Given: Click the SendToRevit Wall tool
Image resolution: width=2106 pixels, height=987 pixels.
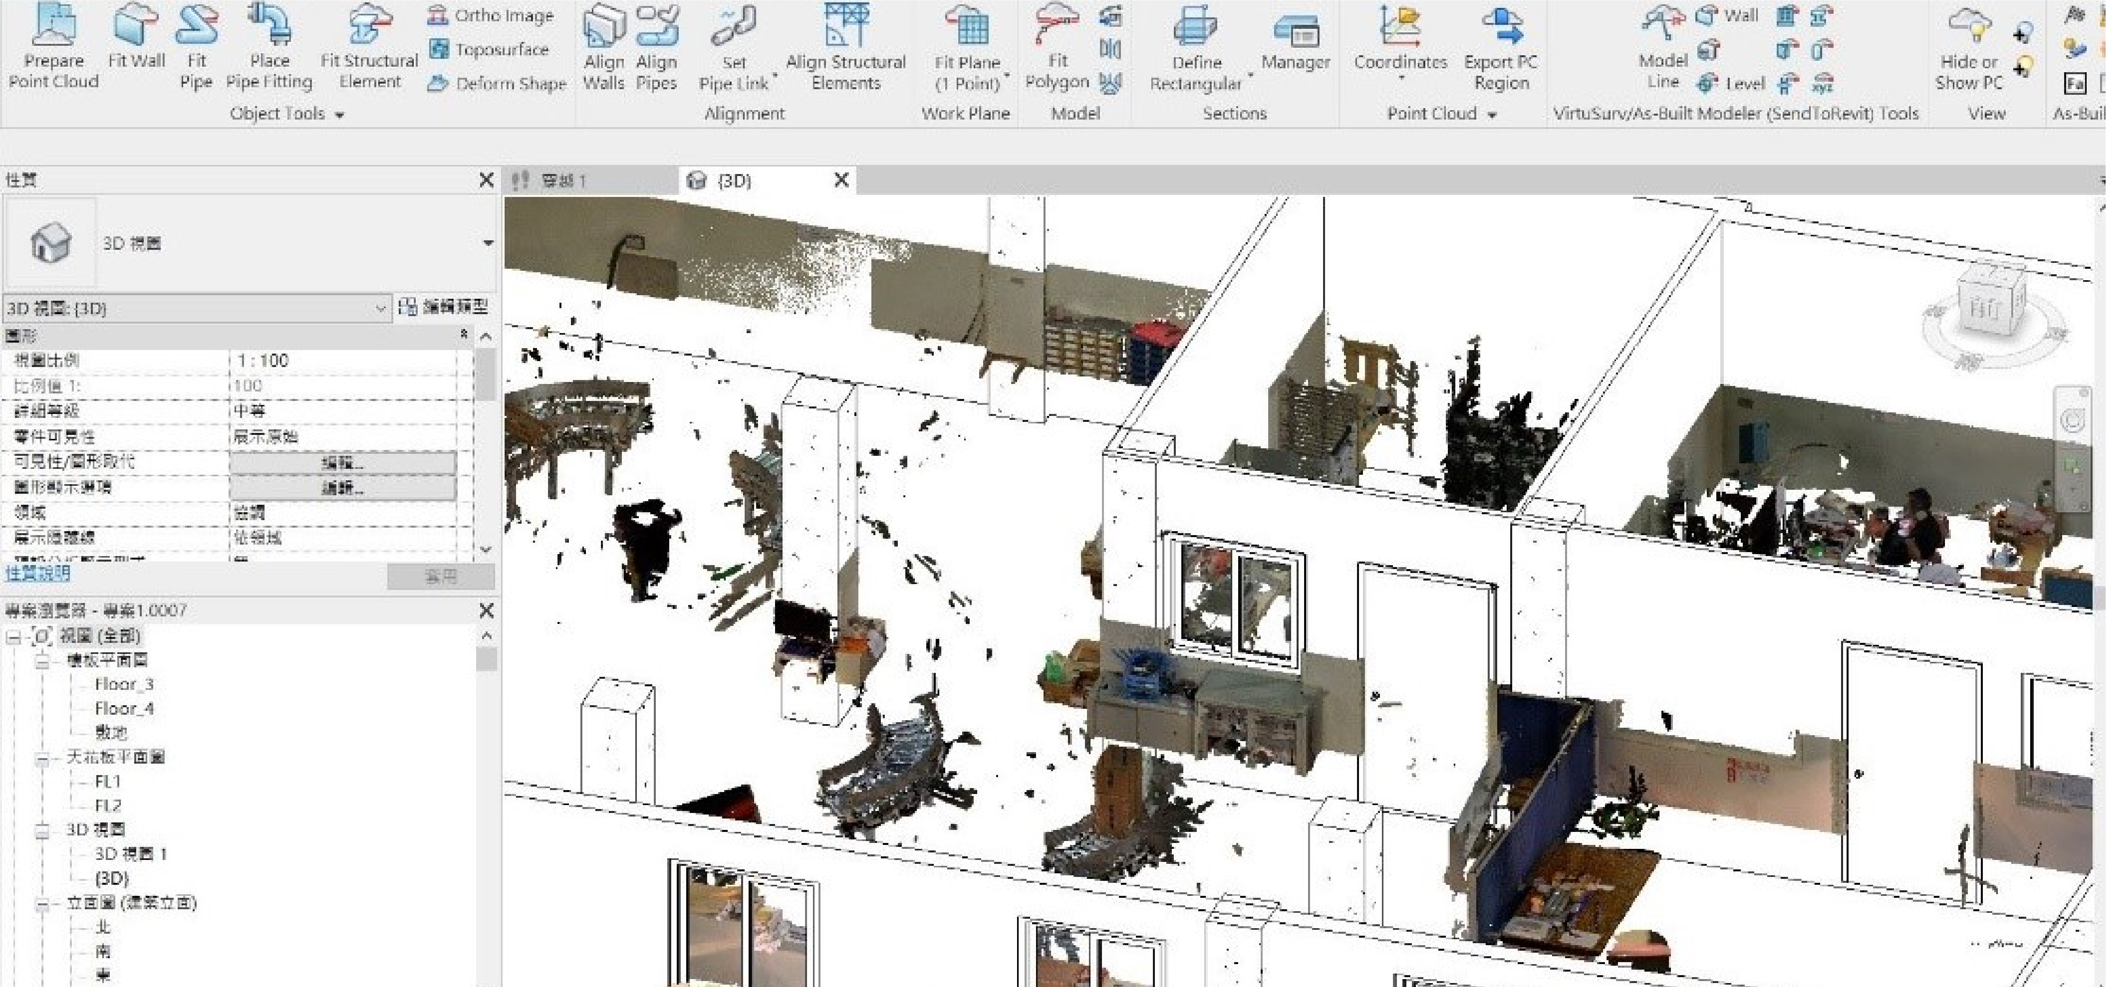Looking at the screenshot, I should coord(1727,15).
